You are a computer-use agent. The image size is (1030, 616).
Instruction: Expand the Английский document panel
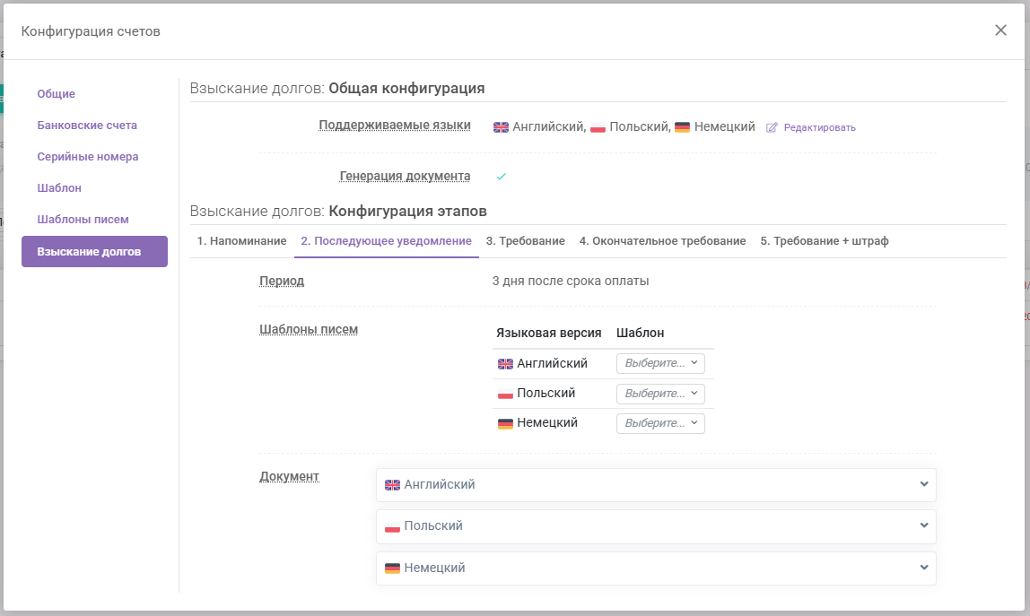(656, 485)
